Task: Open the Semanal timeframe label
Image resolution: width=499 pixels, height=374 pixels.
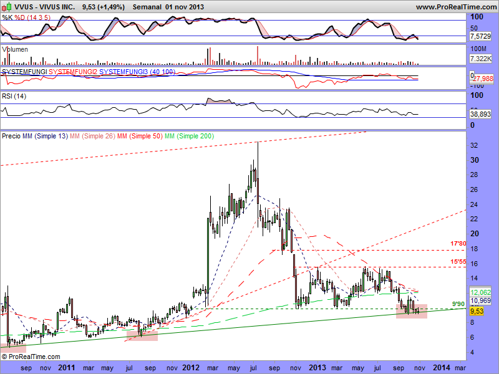Action: pos(147,7)
